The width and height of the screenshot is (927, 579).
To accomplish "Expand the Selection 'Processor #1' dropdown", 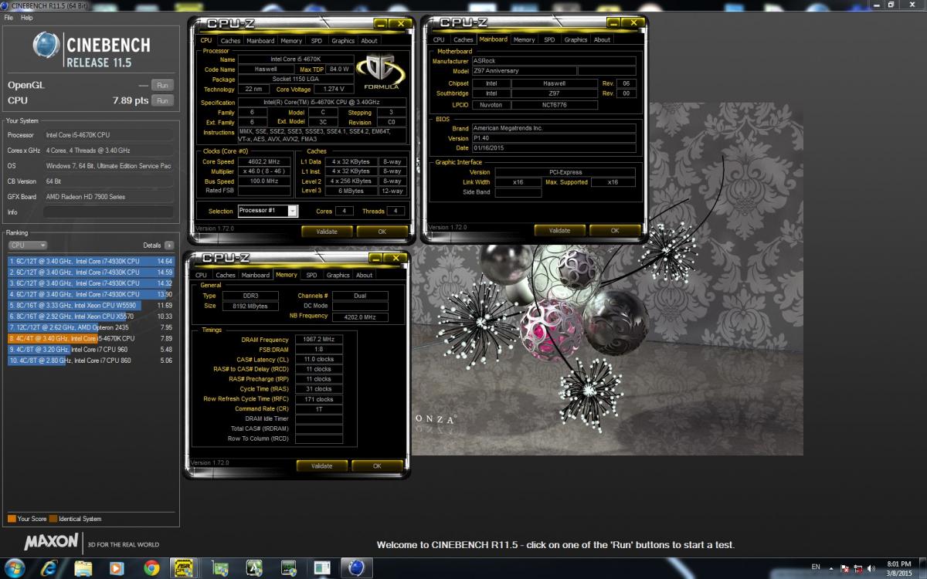I will [293, 211].
